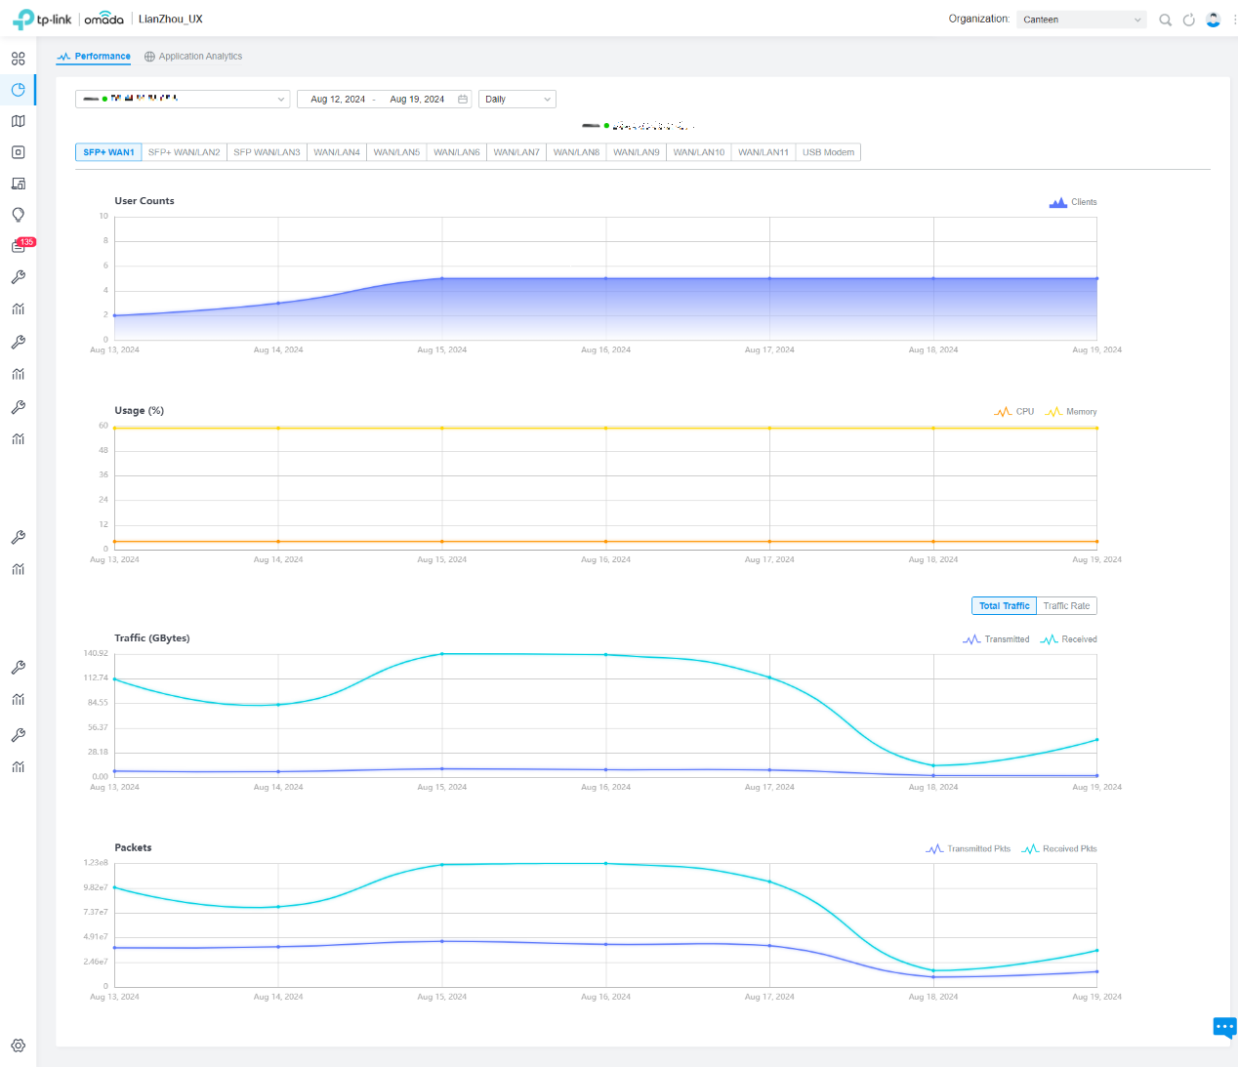Click the Aug 15 point on User Counts
The height and width of the screenshot is (1067, 1238).
[442, 278]
